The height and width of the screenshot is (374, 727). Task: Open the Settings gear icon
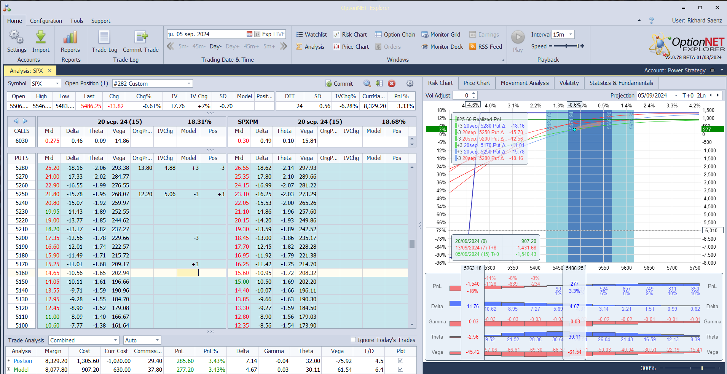(x=16, y=37)
